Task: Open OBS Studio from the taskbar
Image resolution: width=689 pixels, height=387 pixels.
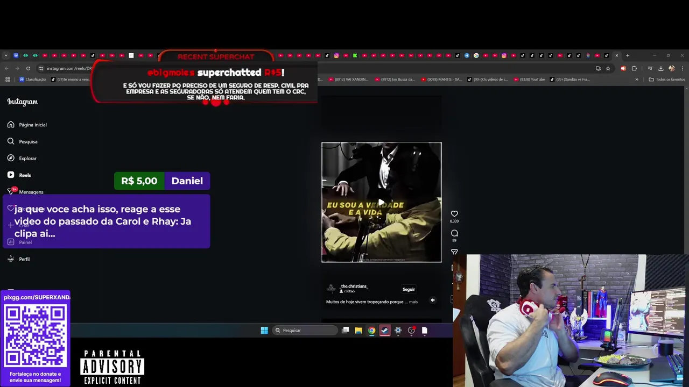Action: coord(411,331)
